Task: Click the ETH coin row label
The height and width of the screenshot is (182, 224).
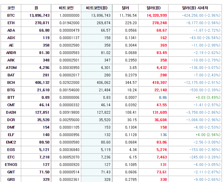Action: click(11, 23)
